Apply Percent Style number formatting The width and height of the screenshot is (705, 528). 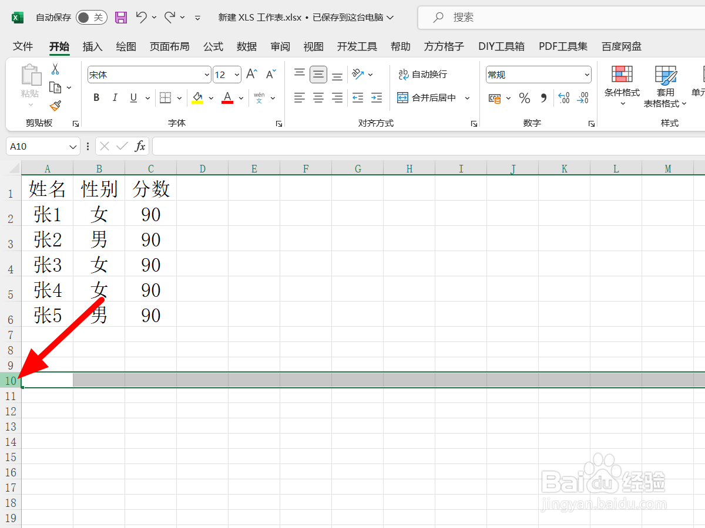coord(525,98)
